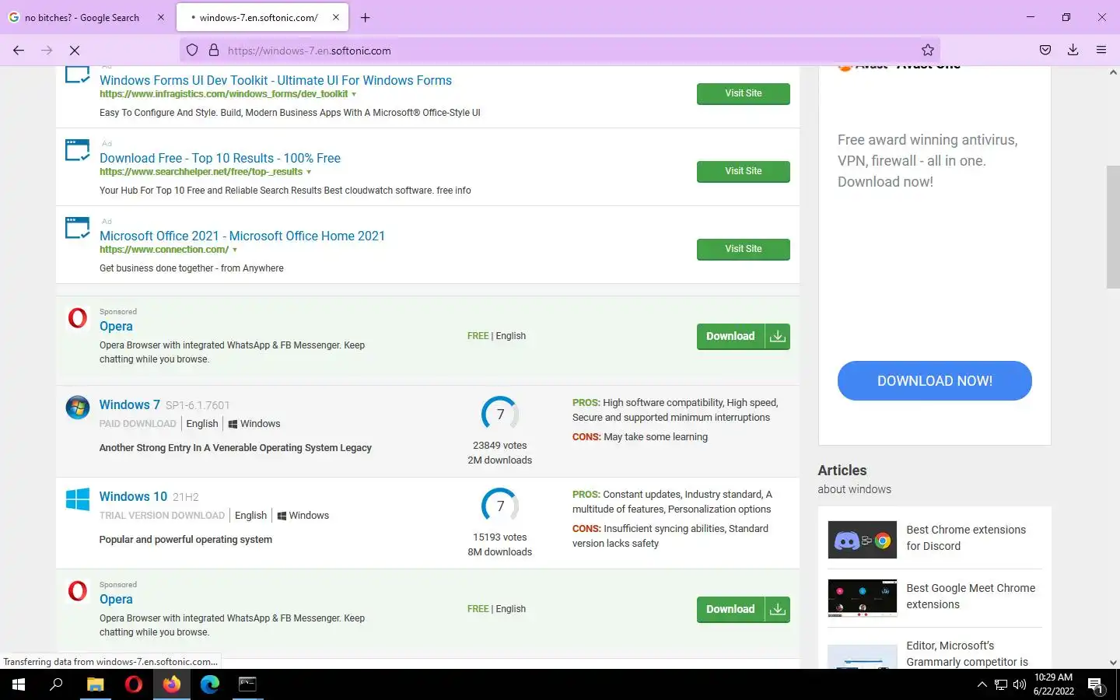Open the Windows 7 title link

[x=129, y=404]
